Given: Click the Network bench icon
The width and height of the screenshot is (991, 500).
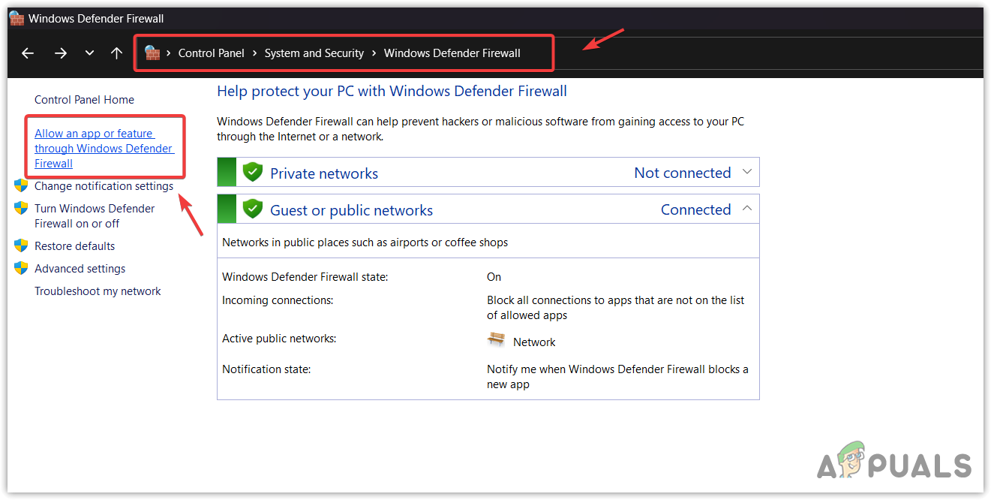Looking at the screenshot, I should (496, 340).
